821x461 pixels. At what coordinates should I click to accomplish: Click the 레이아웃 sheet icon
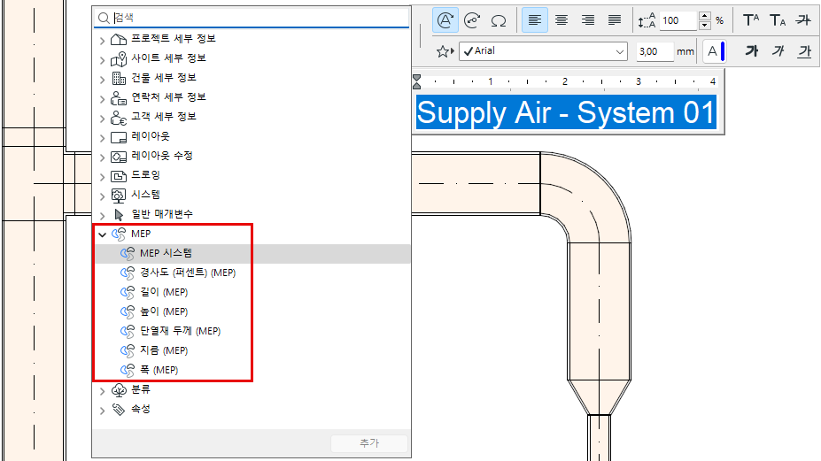119,137
